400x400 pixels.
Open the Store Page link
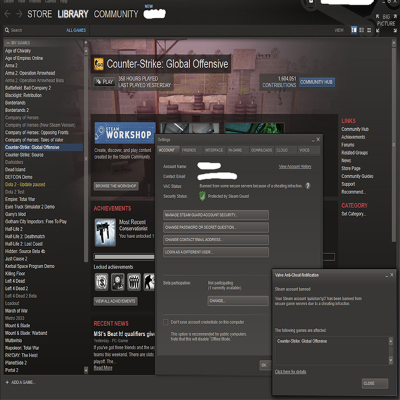click(351, 169)
